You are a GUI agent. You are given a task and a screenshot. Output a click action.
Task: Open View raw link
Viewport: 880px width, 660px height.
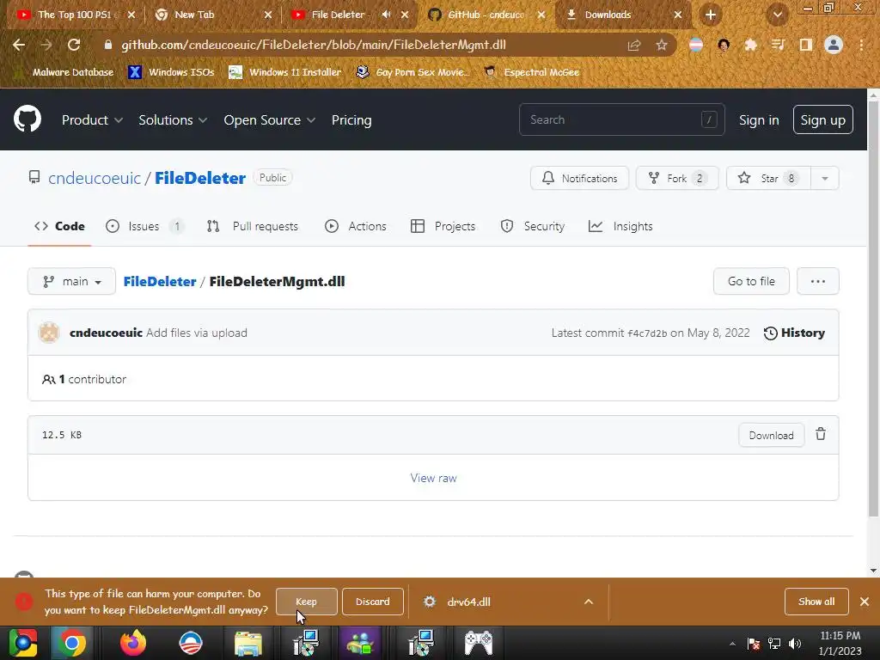433,478
